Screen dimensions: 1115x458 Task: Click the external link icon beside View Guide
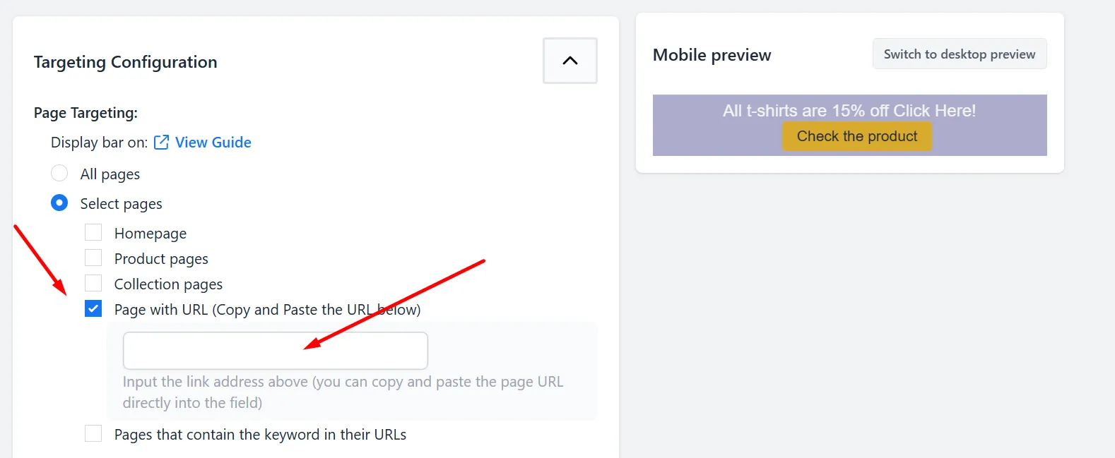tap(161, 143)
